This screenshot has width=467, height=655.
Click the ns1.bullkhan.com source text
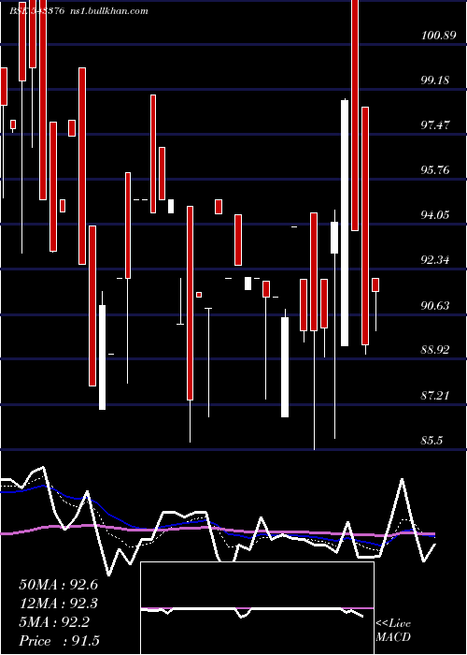pyautogui.click(x=109, y=10)
